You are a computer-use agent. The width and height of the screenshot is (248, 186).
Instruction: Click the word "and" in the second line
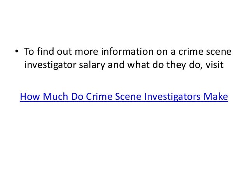point(116,64)
